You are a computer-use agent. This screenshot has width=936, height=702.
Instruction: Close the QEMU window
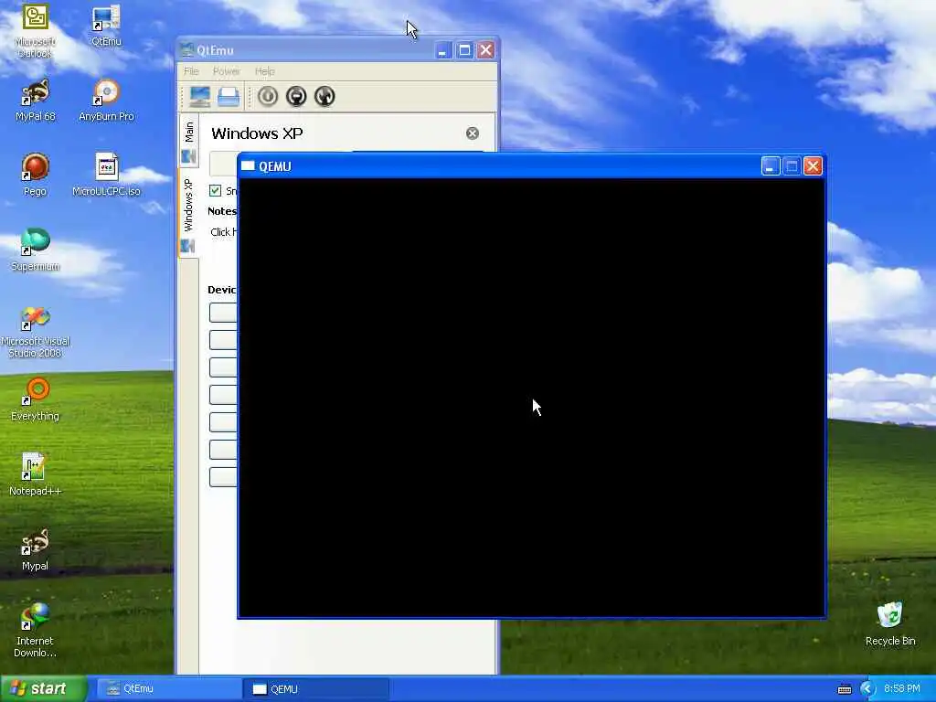coord(813,166)
